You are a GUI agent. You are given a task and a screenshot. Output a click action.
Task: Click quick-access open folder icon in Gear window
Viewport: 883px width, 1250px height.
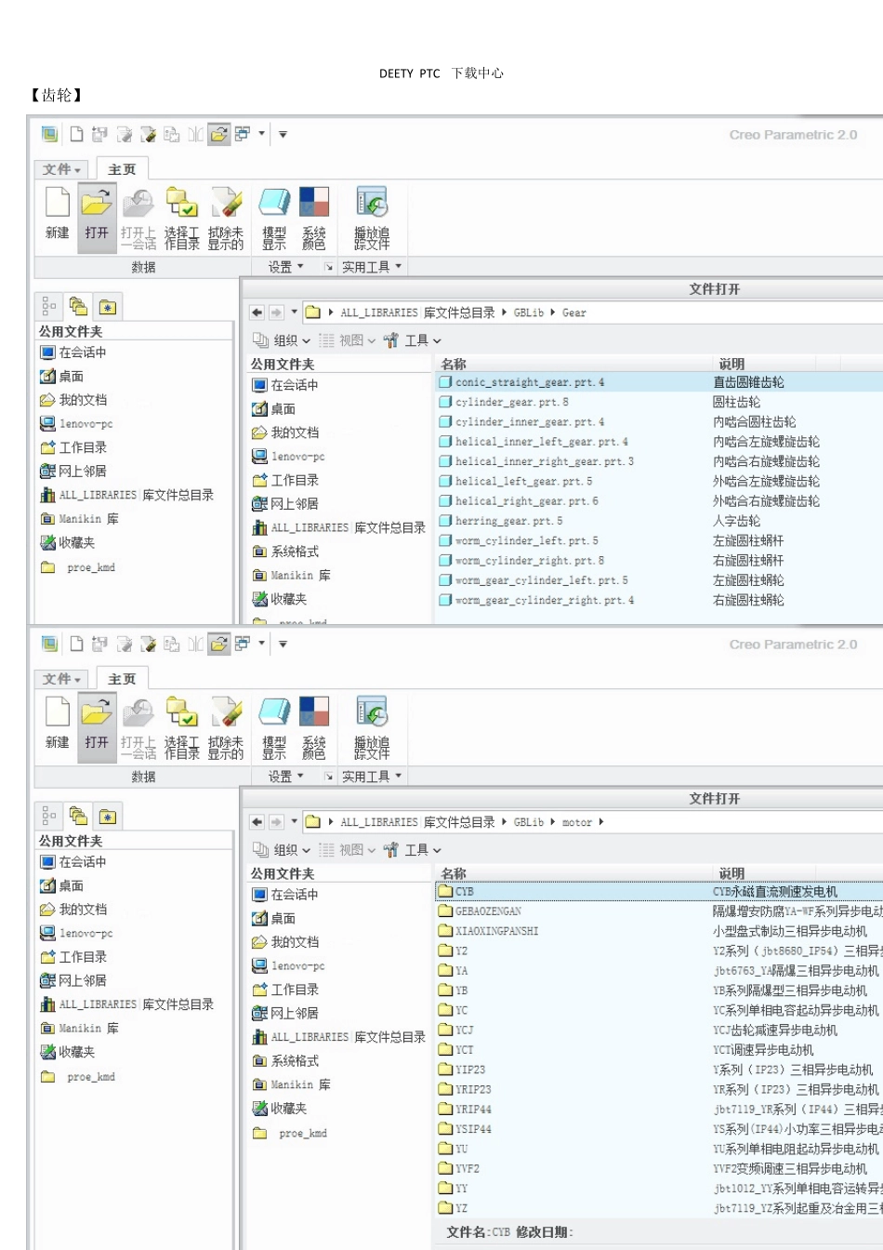(x=218, y=134)
